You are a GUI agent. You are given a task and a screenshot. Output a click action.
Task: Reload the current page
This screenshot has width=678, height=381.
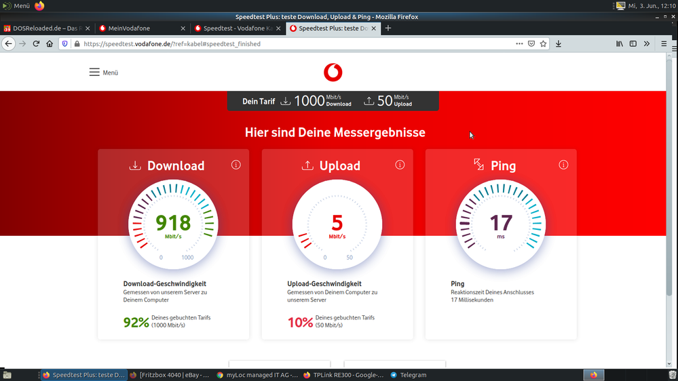[36, 43]
